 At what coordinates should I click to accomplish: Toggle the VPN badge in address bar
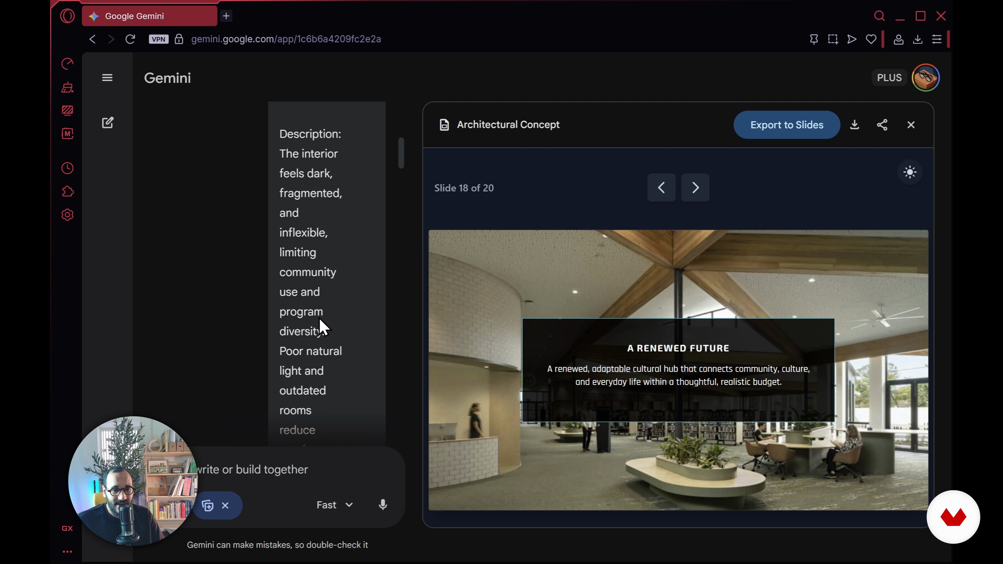tap(159, 39)
